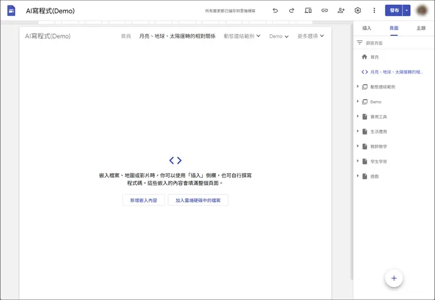
Task: Switch to the 插入 tab
Action: pyautogui.click(x=367, y=28)
